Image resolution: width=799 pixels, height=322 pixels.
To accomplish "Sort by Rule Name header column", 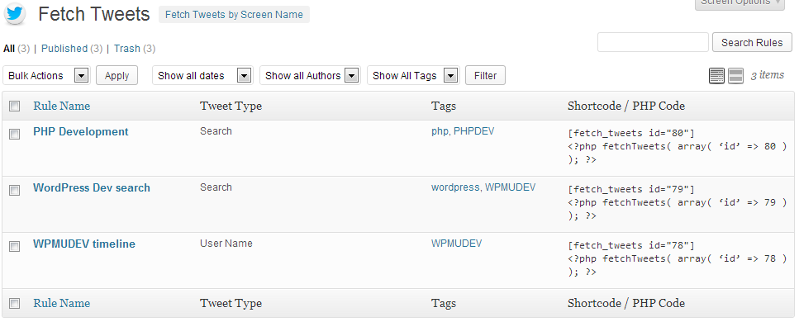I will click(x=62, y=106).
